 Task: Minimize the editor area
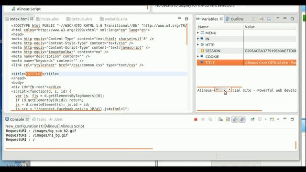[179, 18]
